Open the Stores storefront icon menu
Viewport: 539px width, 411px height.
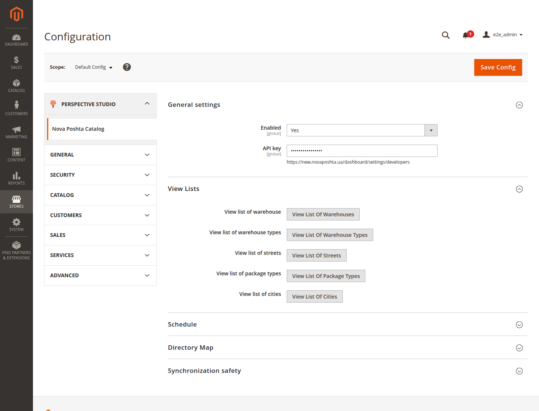[16, 202]
